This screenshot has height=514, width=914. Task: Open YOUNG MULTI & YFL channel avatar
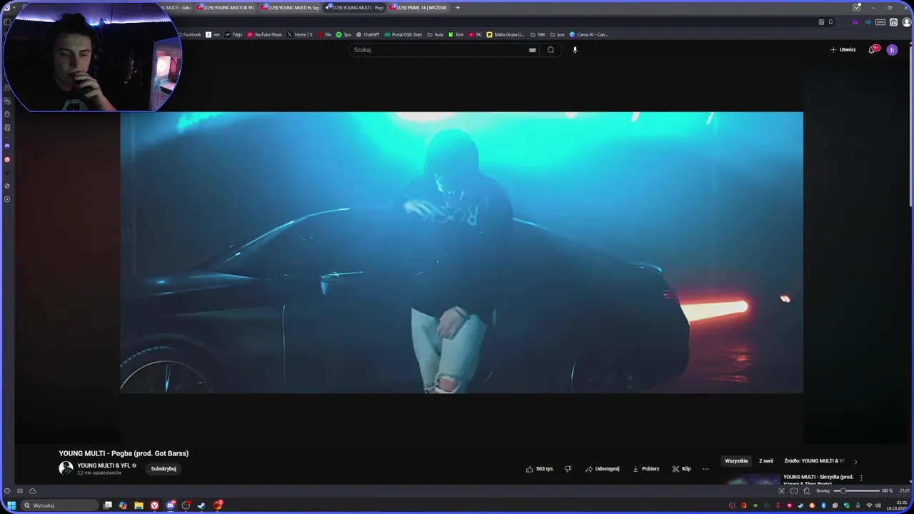tap(66, 468)
